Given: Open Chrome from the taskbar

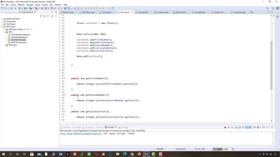Looking at the screenshot, I should [132, 154].
